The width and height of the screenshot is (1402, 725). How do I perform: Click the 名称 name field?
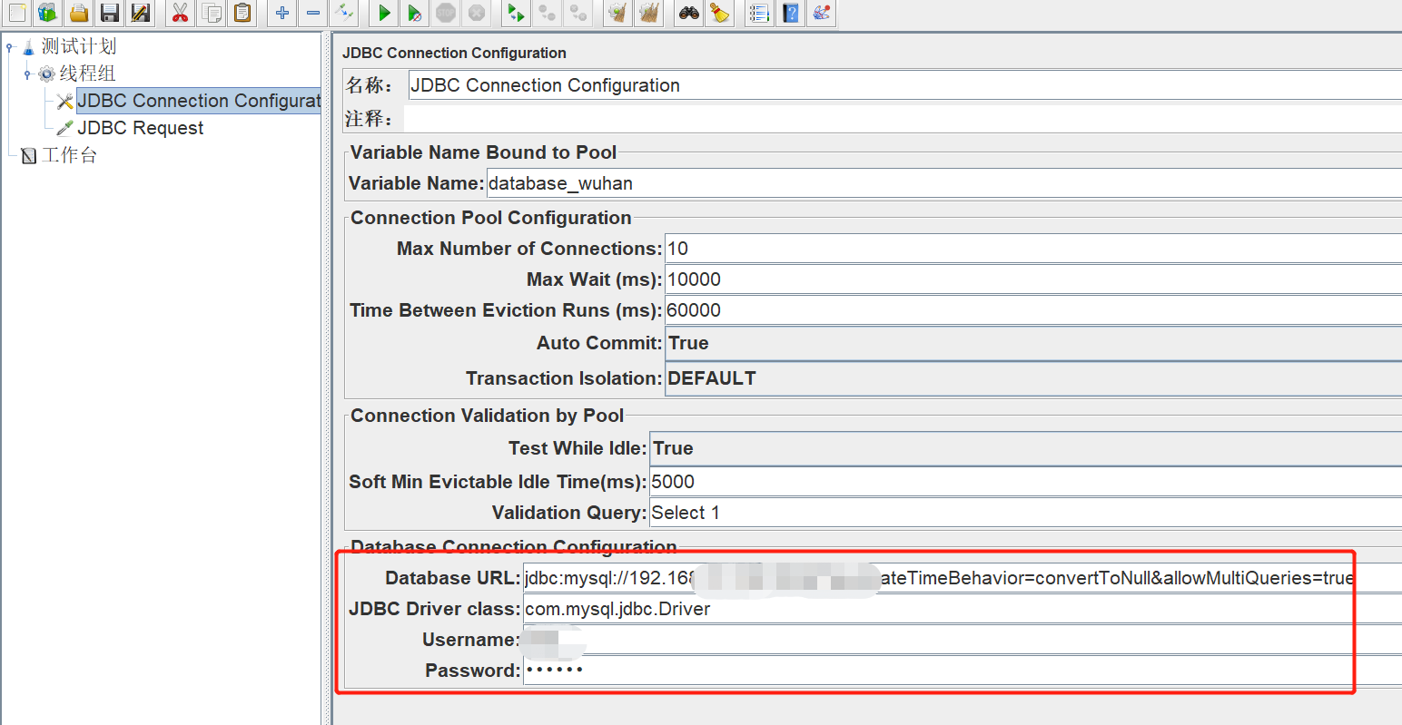[x=905, y=85]
